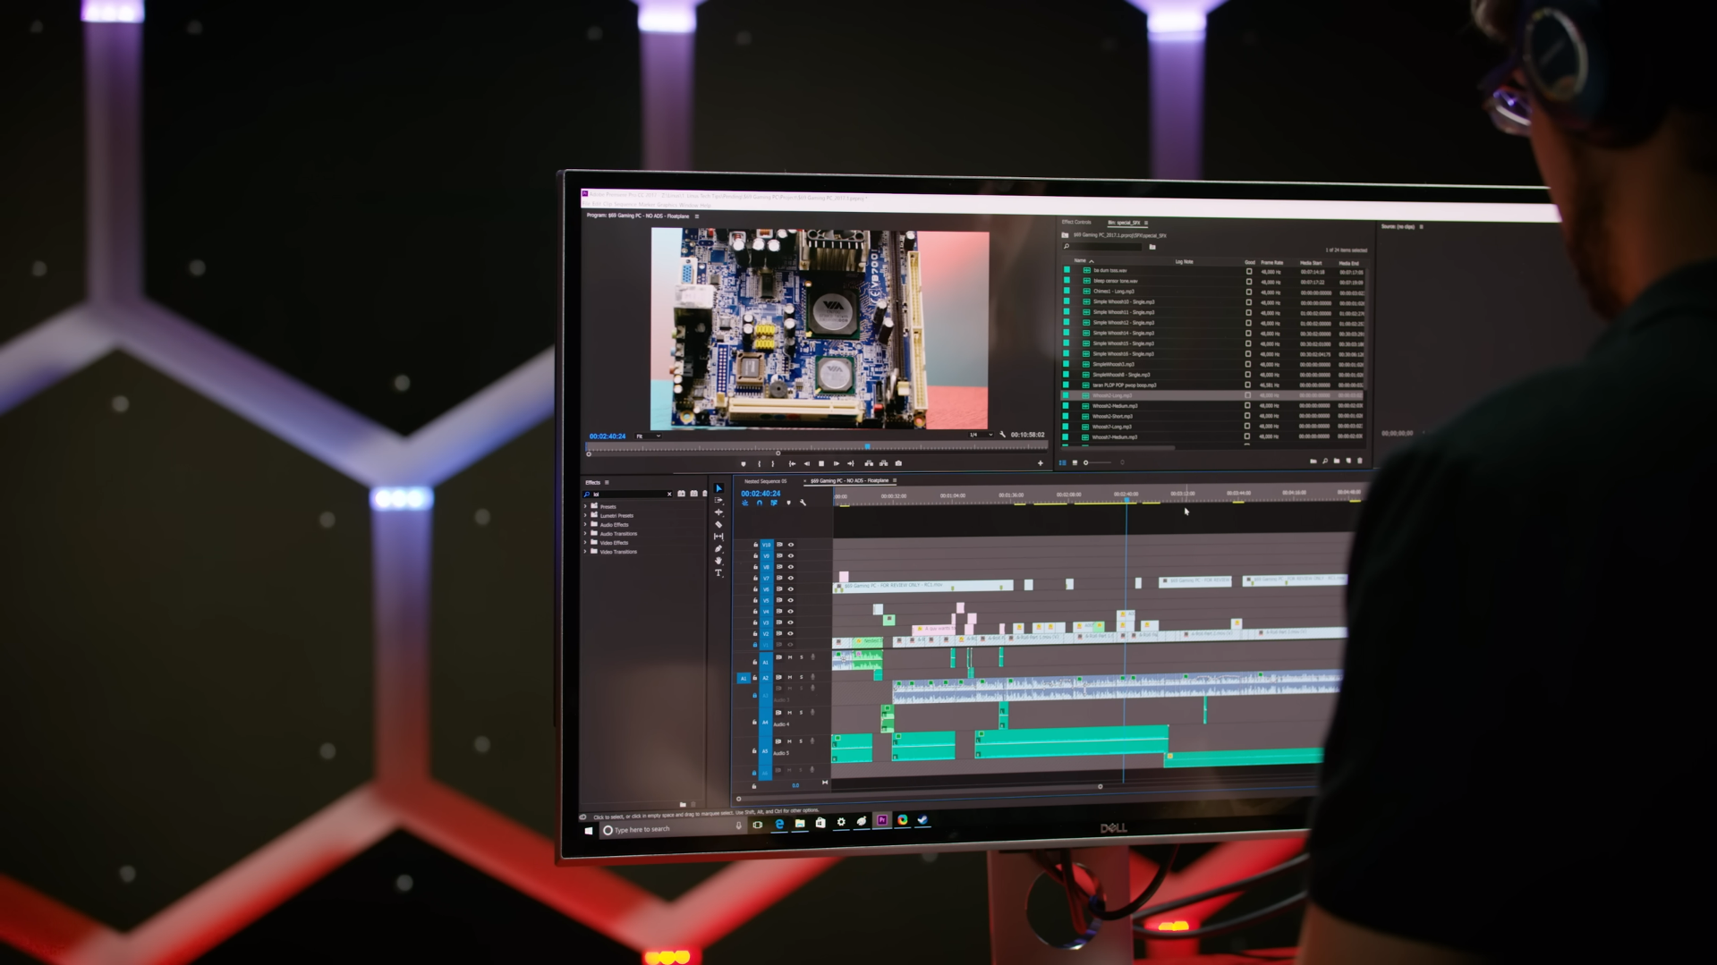Viewport: 1717px width, 965px height.
Task: Expand the Audio Effects folder
Action: tap(585, 525)
